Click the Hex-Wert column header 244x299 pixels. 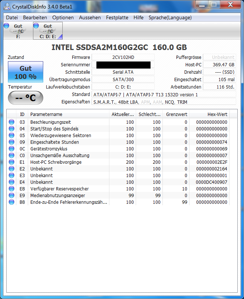(x=210, y=114)
